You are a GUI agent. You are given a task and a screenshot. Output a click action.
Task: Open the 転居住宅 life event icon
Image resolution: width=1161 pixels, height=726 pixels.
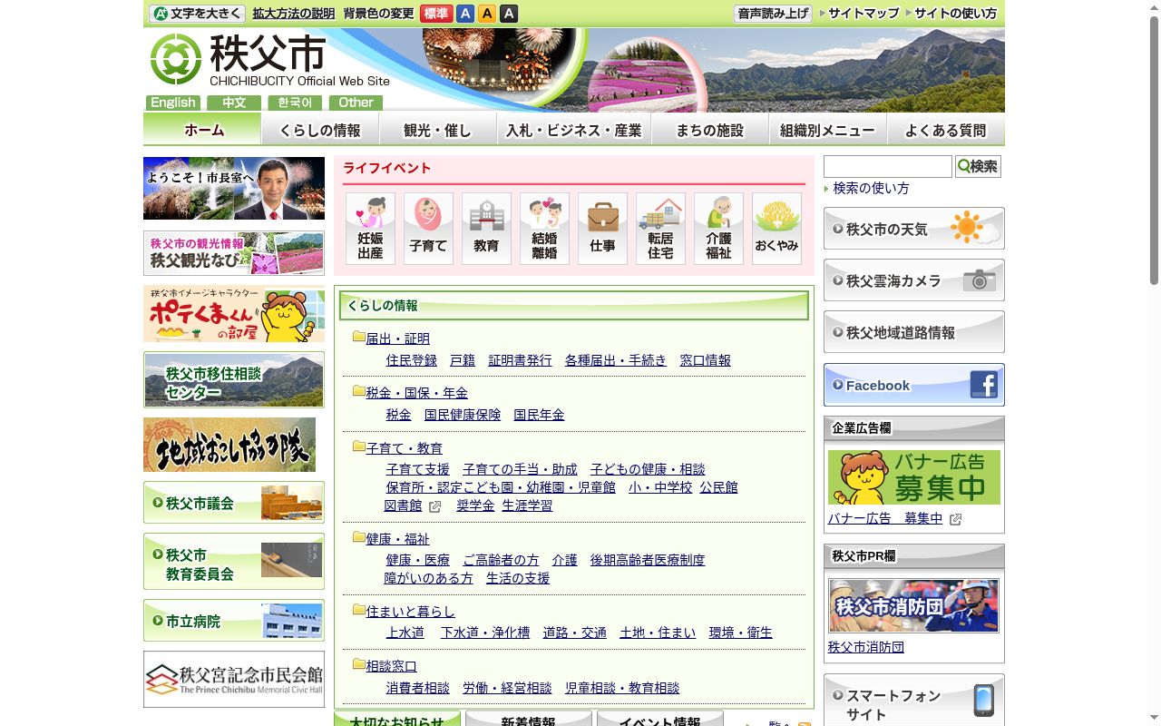660,229
